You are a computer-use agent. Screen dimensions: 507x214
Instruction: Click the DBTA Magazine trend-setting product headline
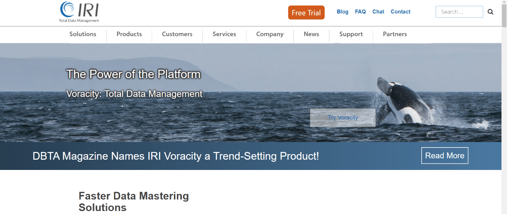(x=176, y=156)
